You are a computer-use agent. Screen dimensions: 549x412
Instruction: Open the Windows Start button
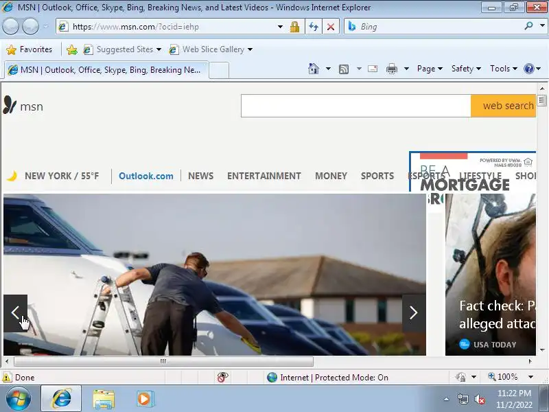click(x=19, y=399)
